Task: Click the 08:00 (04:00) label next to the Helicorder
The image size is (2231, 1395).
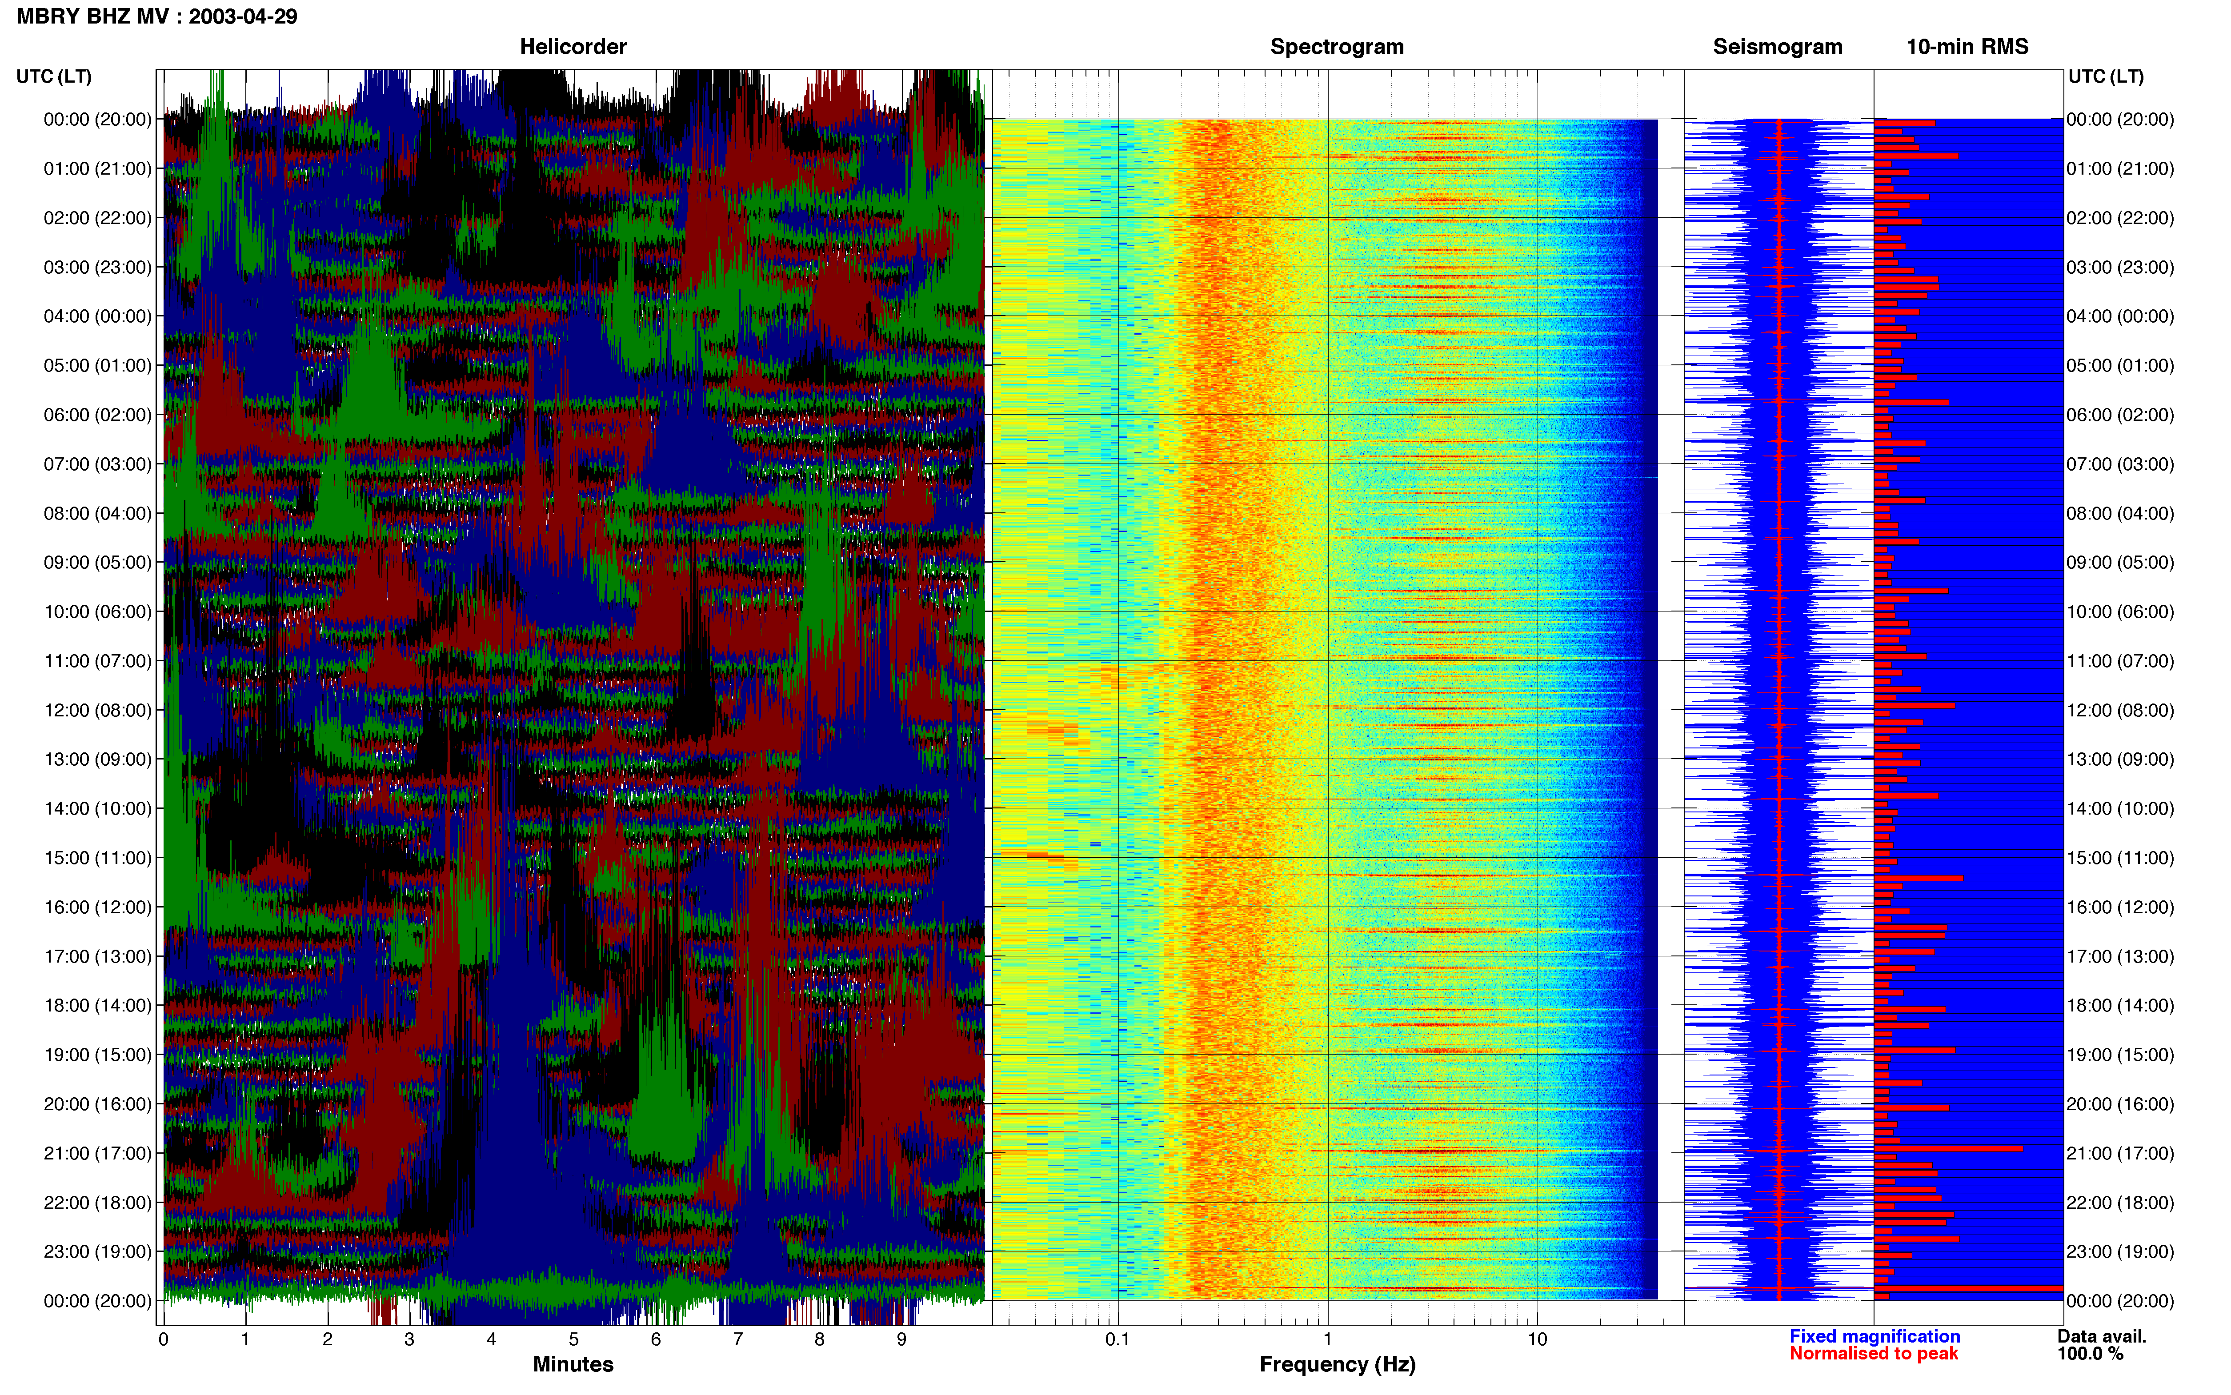Action: click(x=98, y=513)
